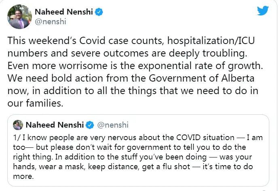Select 'Naheed Nenshi' name inside quoted tweet
The width and height of the screenshot is (279, 191).
(55, 125)
